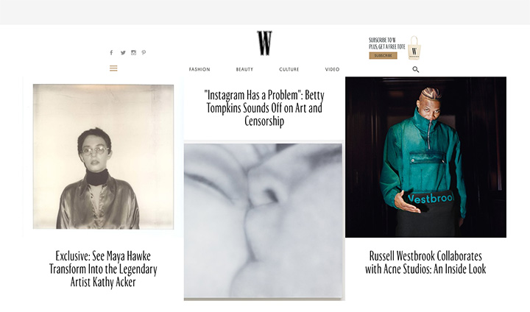Viewport: 530px width, 312px height.
Task: Read the Betty Tompkins Instagram censorship headline
Action: click(x=264, y=108)
